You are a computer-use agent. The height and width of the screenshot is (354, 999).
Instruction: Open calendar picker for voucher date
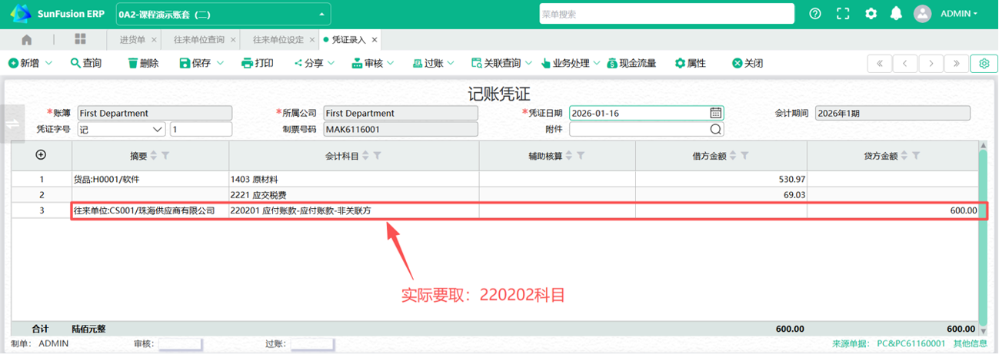tap(715, 113)
